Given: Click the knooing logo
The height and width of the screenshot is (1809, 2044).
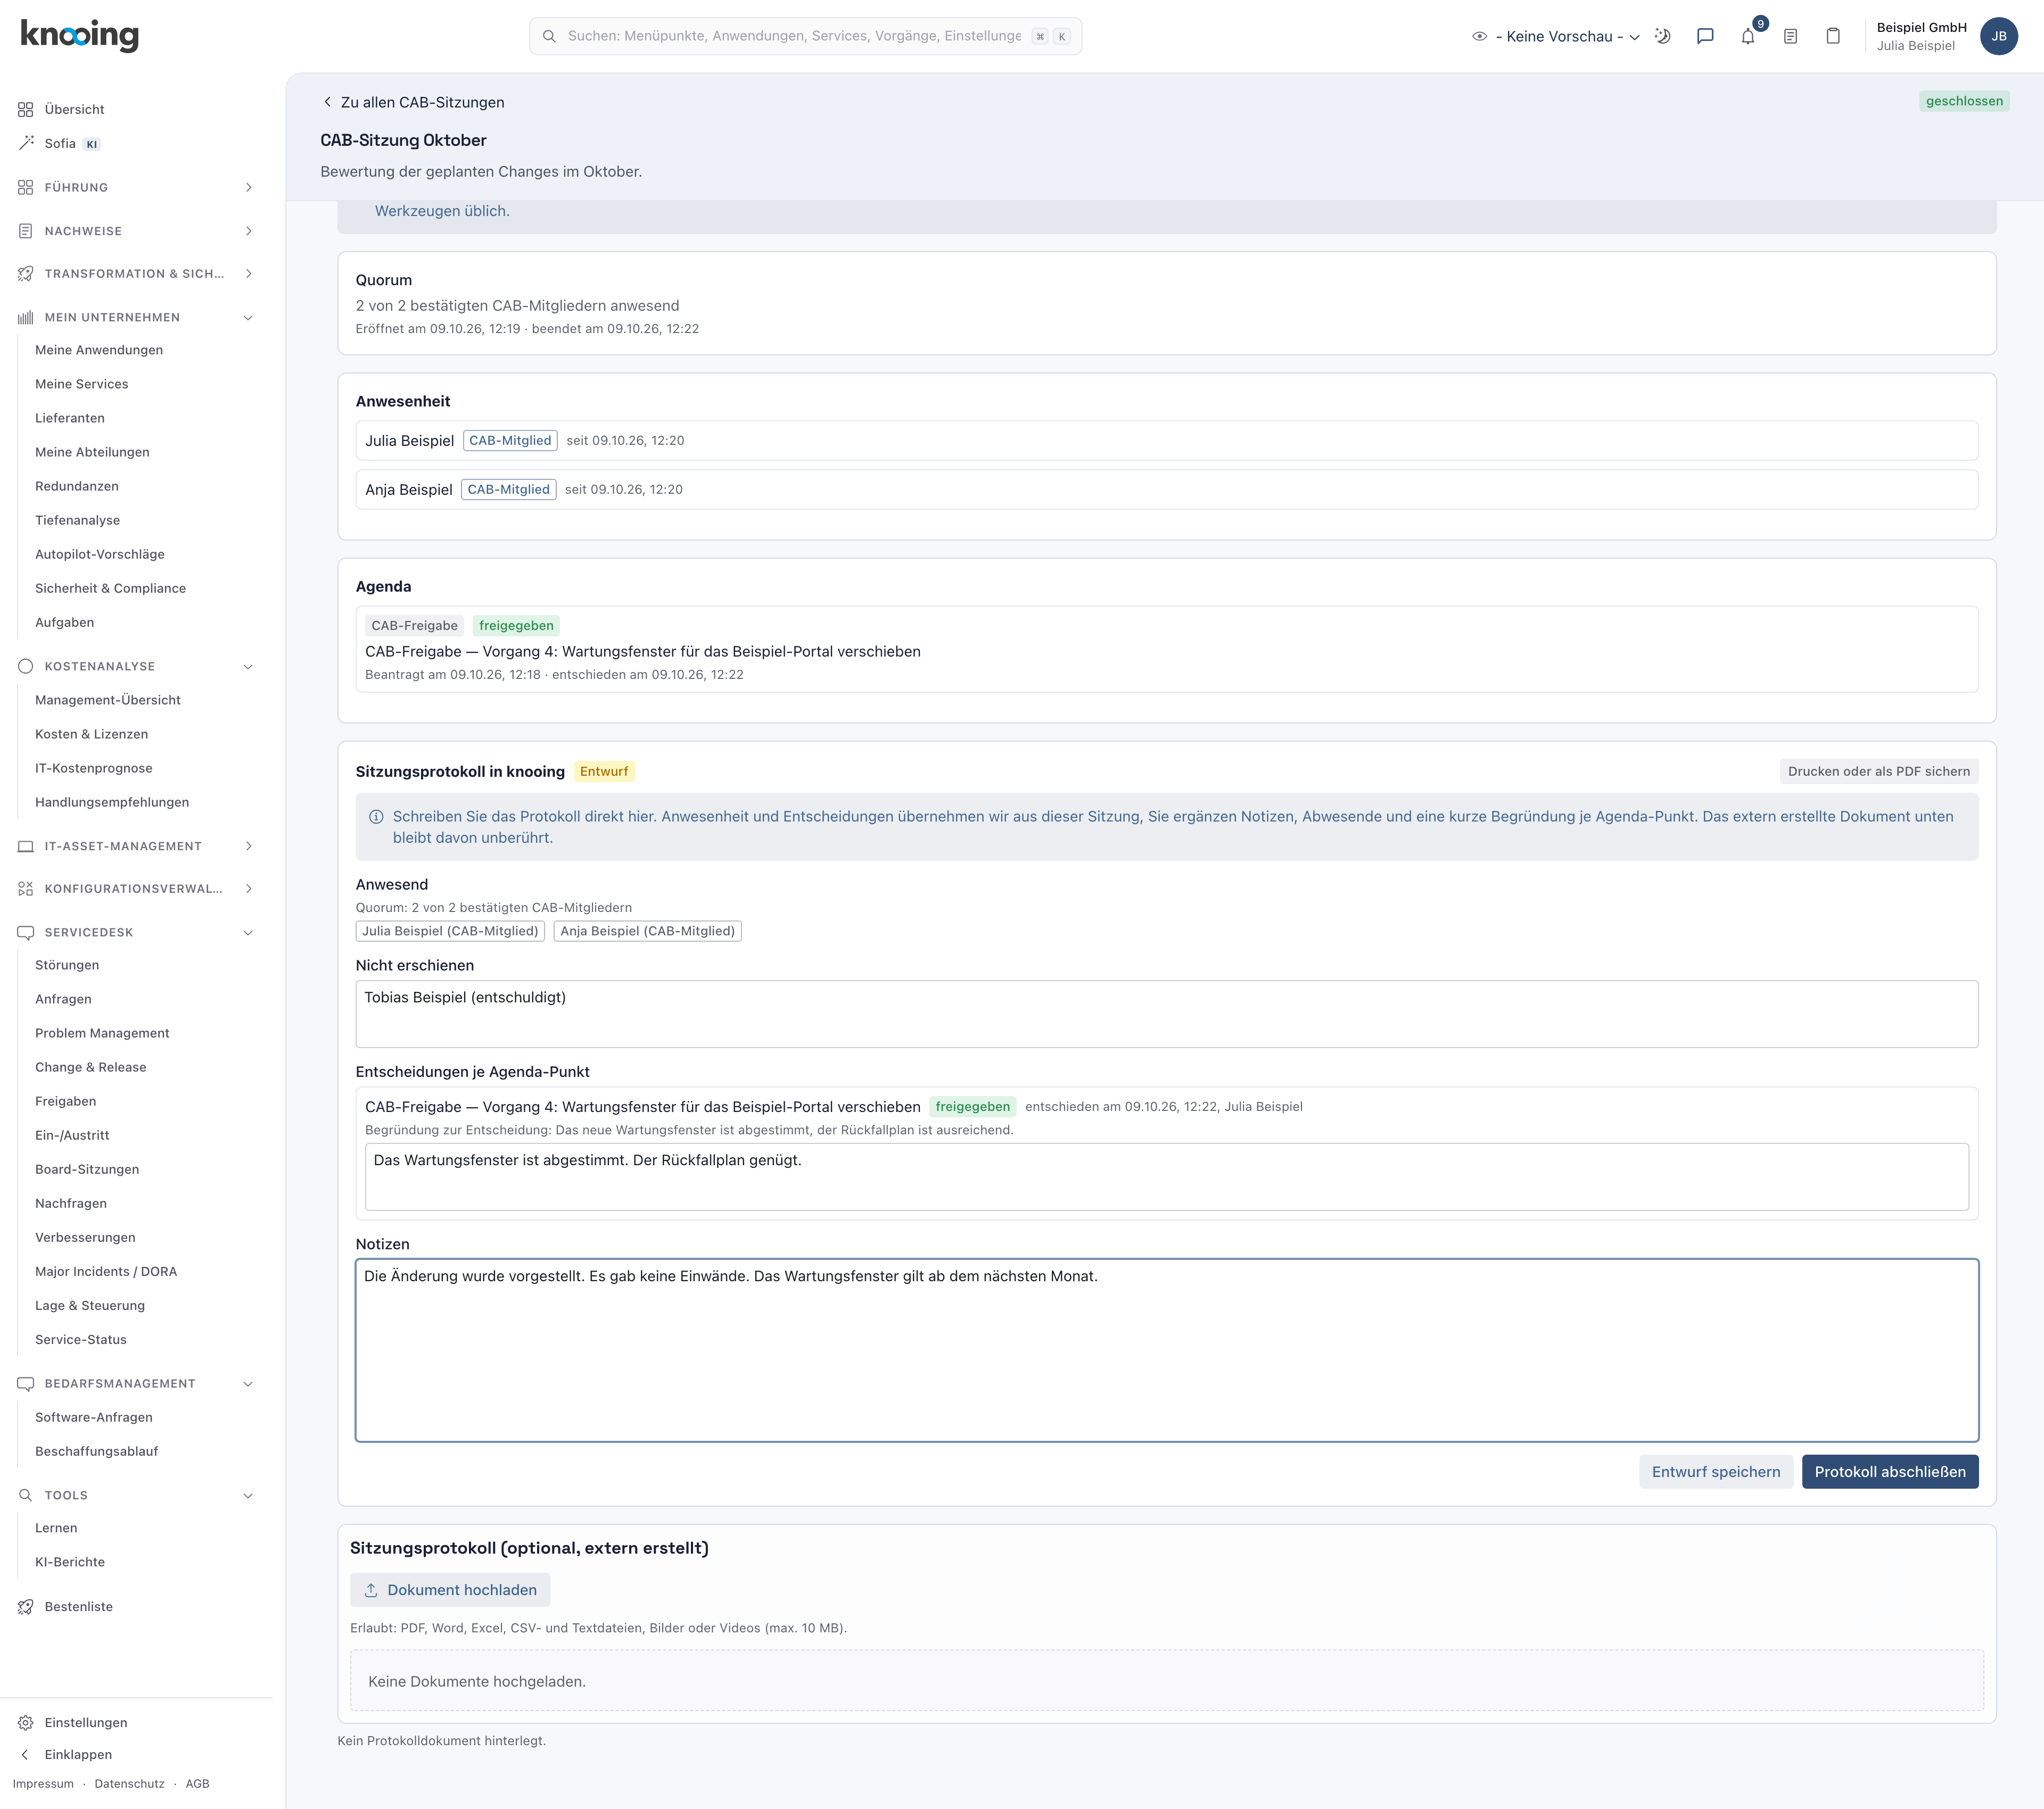Looking at the screenshot, I should (80, 35).
